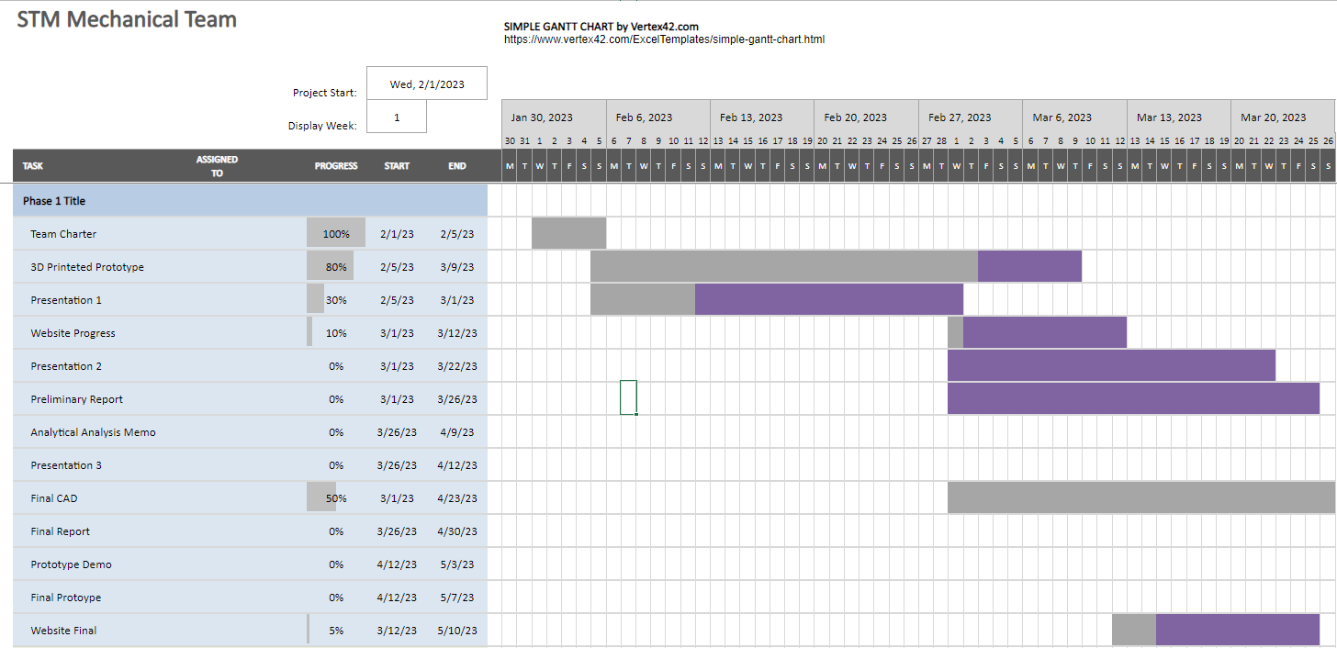Select the Project Start date cell
Viewport: 1337px width, 648px height.
(x=427, y=84)
